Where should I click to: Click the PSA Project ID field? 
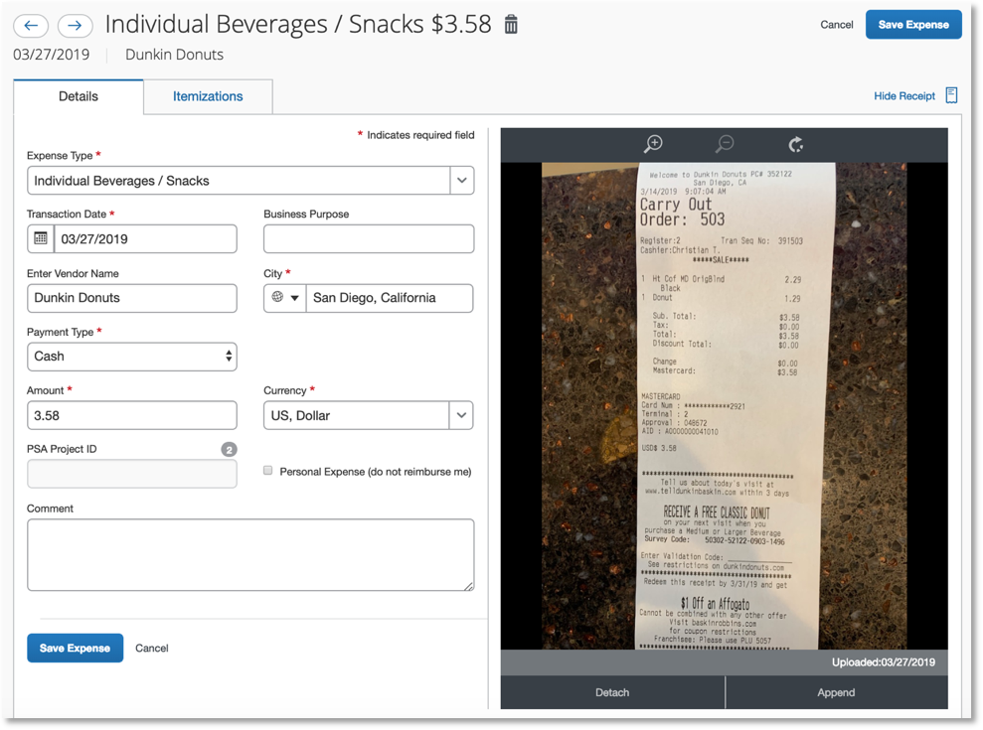click(x=131, y=474)
